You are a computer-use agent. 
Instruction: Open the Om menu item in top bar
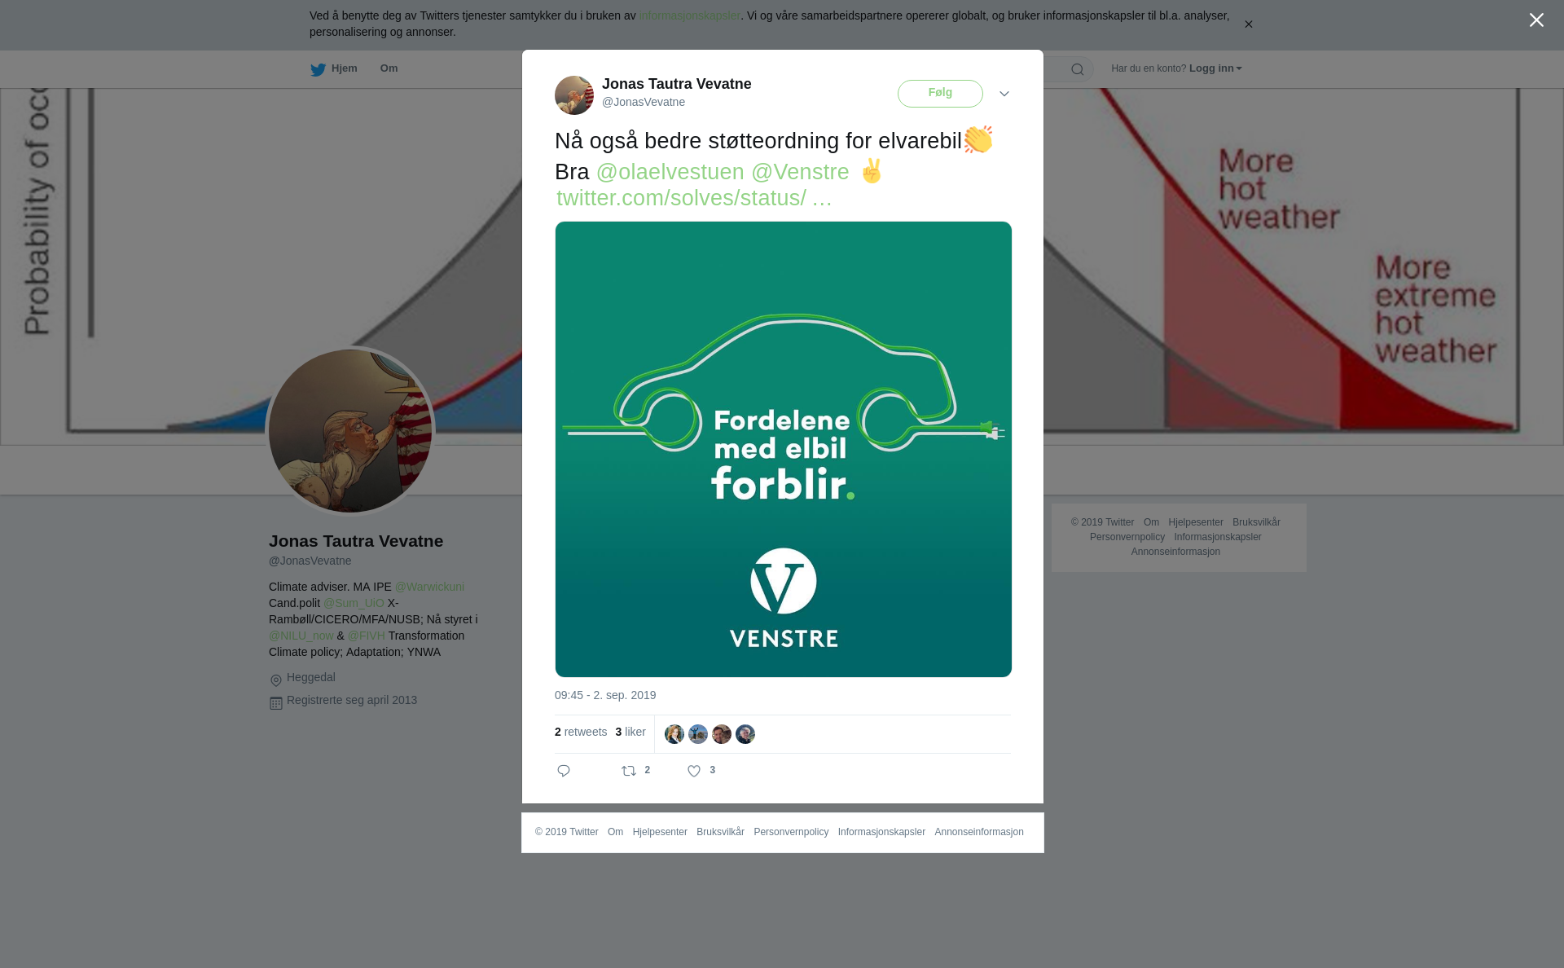pyautogui.click(x=389, y=68)
